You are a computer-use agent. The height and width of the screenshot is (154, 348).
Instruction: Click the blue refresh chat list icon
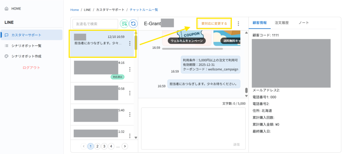[134, 24]
